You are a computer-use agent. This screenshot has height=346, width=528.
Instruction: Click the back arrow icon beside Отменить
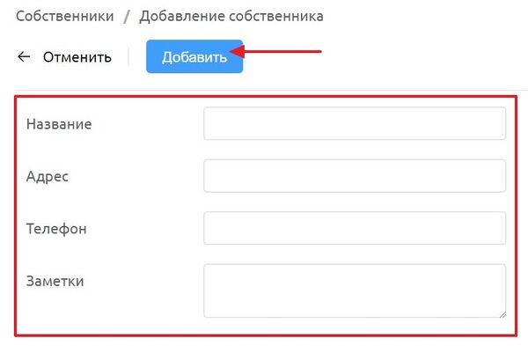[24, 56]
